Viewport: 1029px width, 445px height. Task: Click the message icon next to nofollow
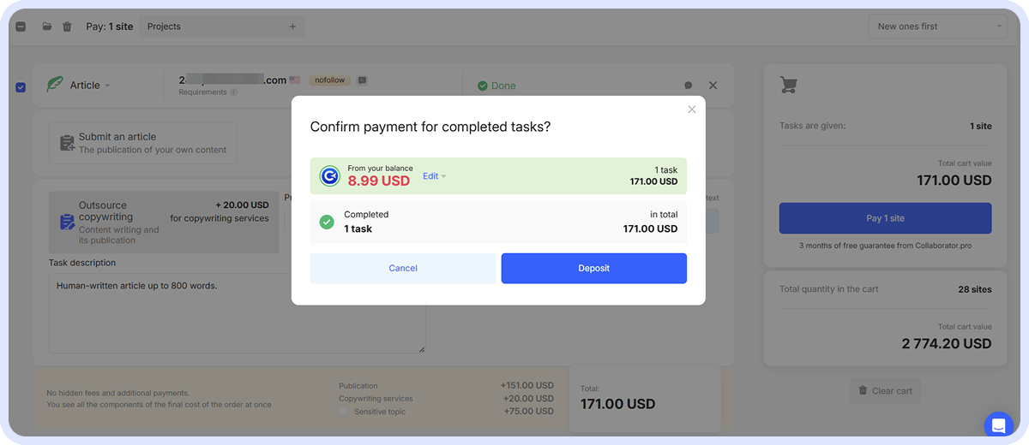(362, 80)
